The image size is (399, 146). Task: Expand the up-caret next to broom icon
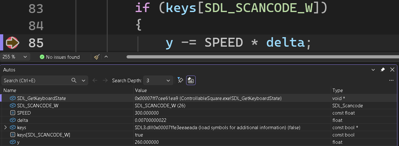pos(106,57)
